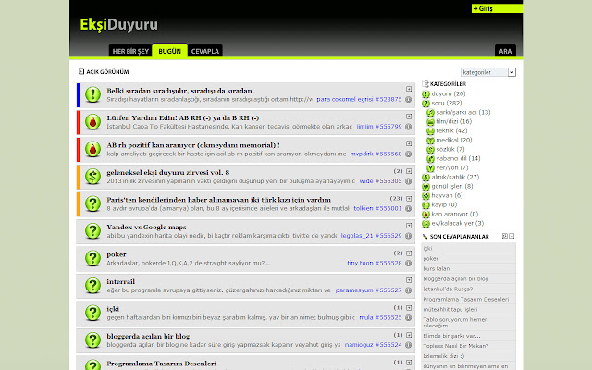Open the CEVAPLA tab
Image resolution: width=592 pixels, height=370 pixels.
coord(205,51)
